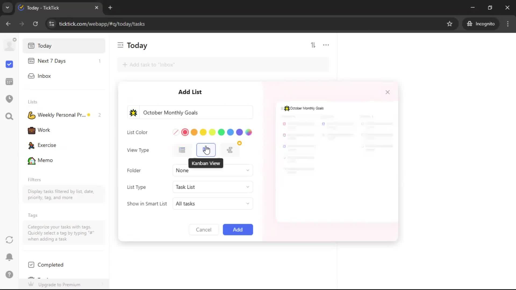The width and height of the screenshot is (516, 290).
Task: Open the Calendar view icon in sidebar
Action: [9, 82]
